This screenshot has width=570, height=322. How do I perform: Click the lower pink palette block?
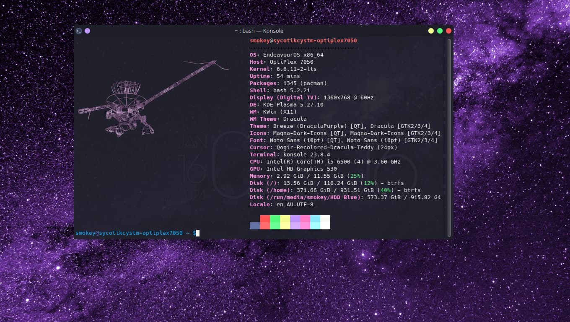[x=305, y=226]
